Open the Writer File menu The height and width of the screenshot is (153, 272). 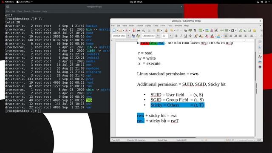(x=113, y=25)
